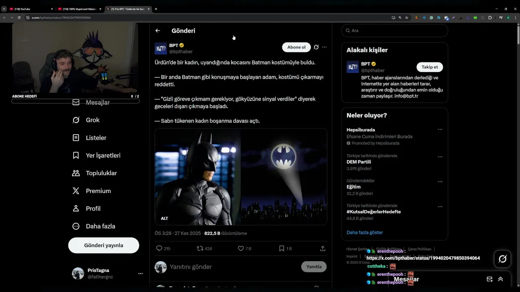Go back with the Gönderi arrow
This screenshot has width=520, height=292.
pyautogui.click(x=158, y=30)
